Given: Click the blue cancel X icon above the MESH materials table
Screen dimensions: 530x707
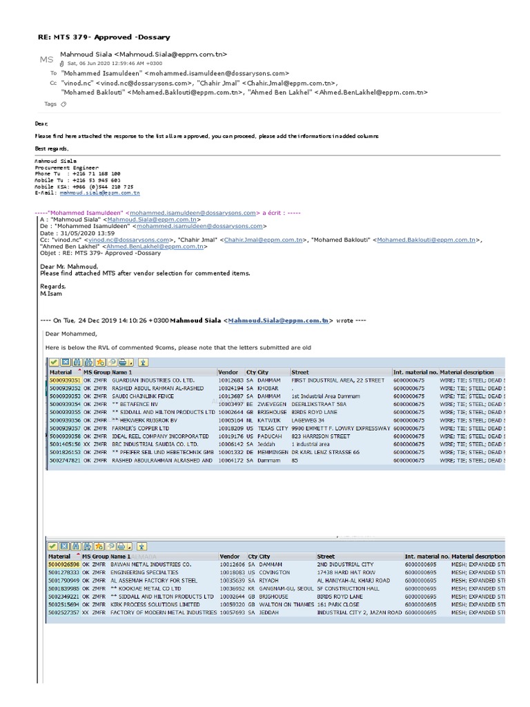Looking at the screenshot, I should [64, 547].
